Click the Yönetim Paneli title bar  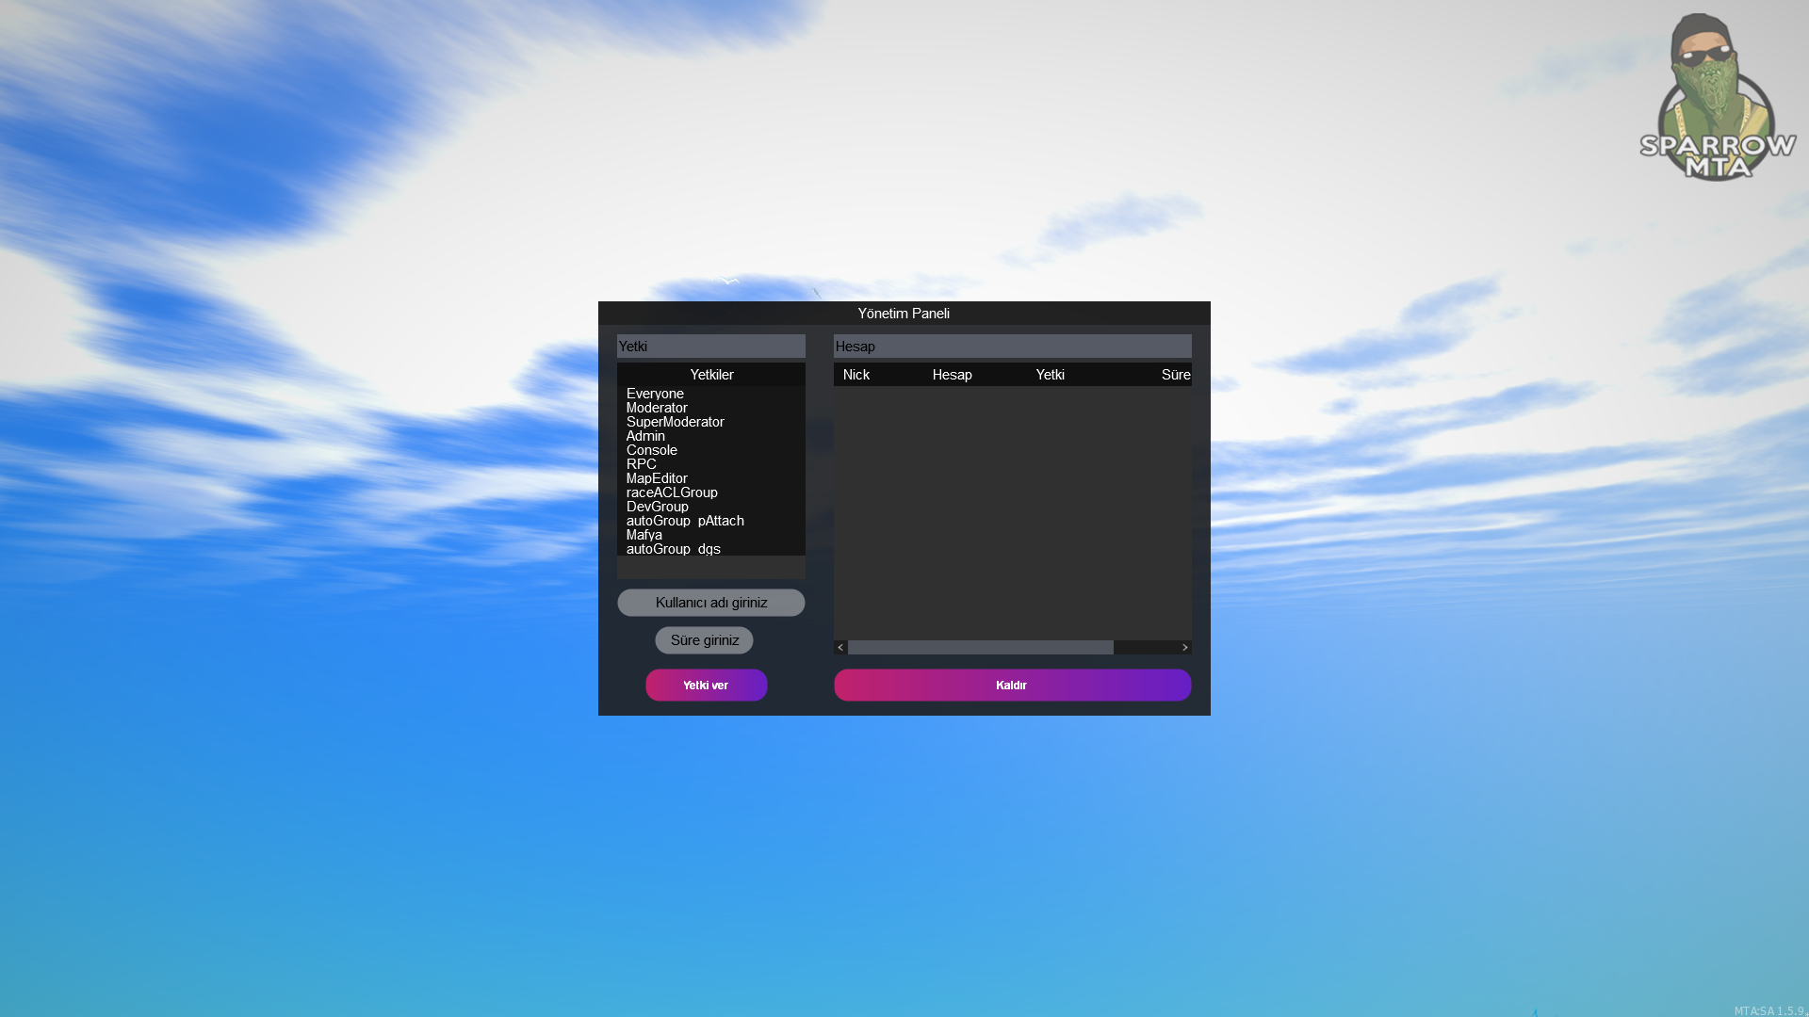point(904,314)
